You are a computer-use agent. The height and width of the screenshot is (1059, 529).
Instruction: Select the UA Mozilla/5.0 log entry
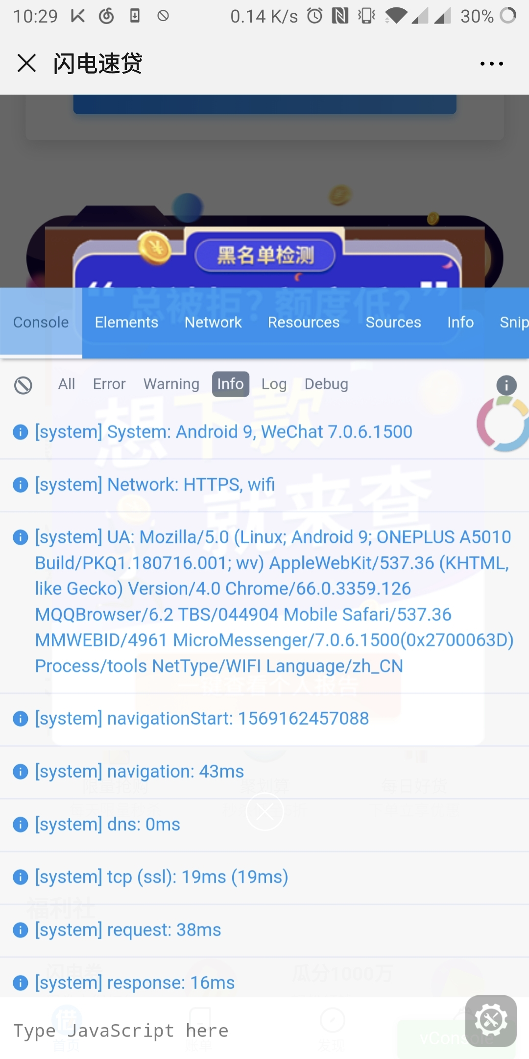[x=264, y=602]
